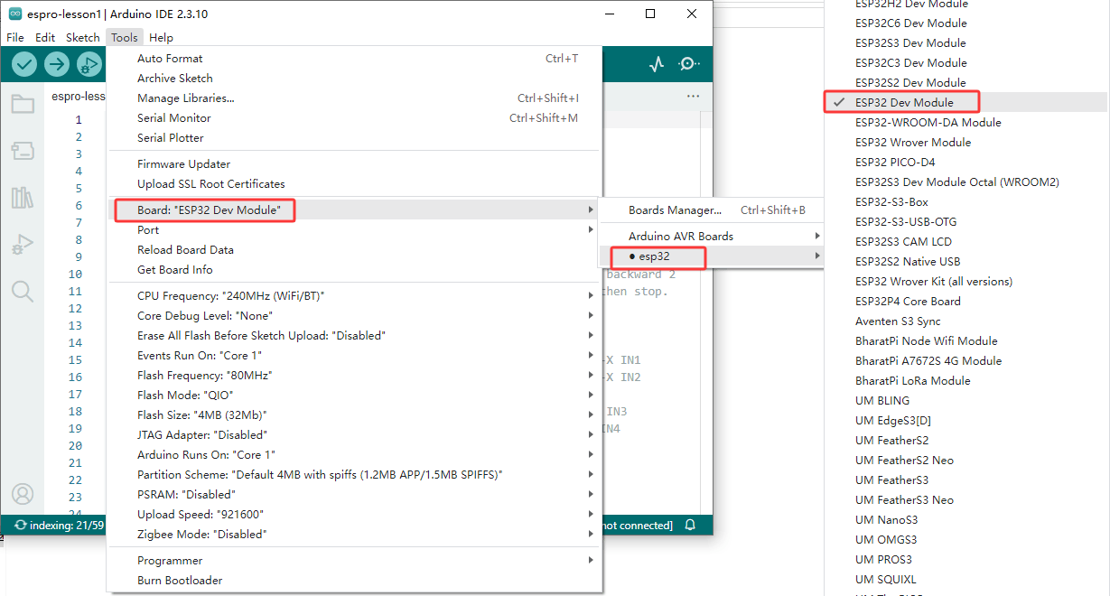Click the Tools menu

(125, 38)
